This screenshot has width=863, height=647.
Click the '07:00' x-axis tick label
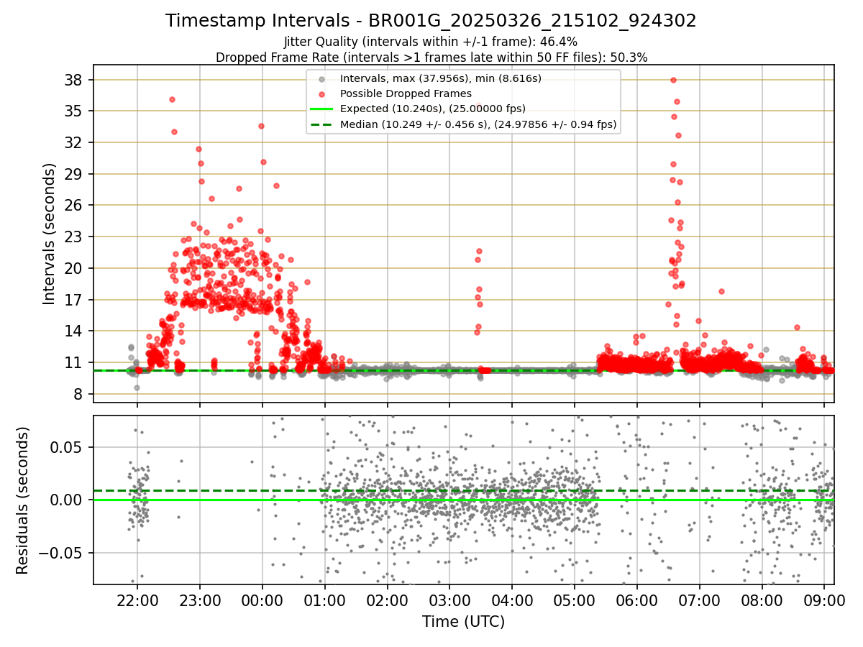pos(700,600)
